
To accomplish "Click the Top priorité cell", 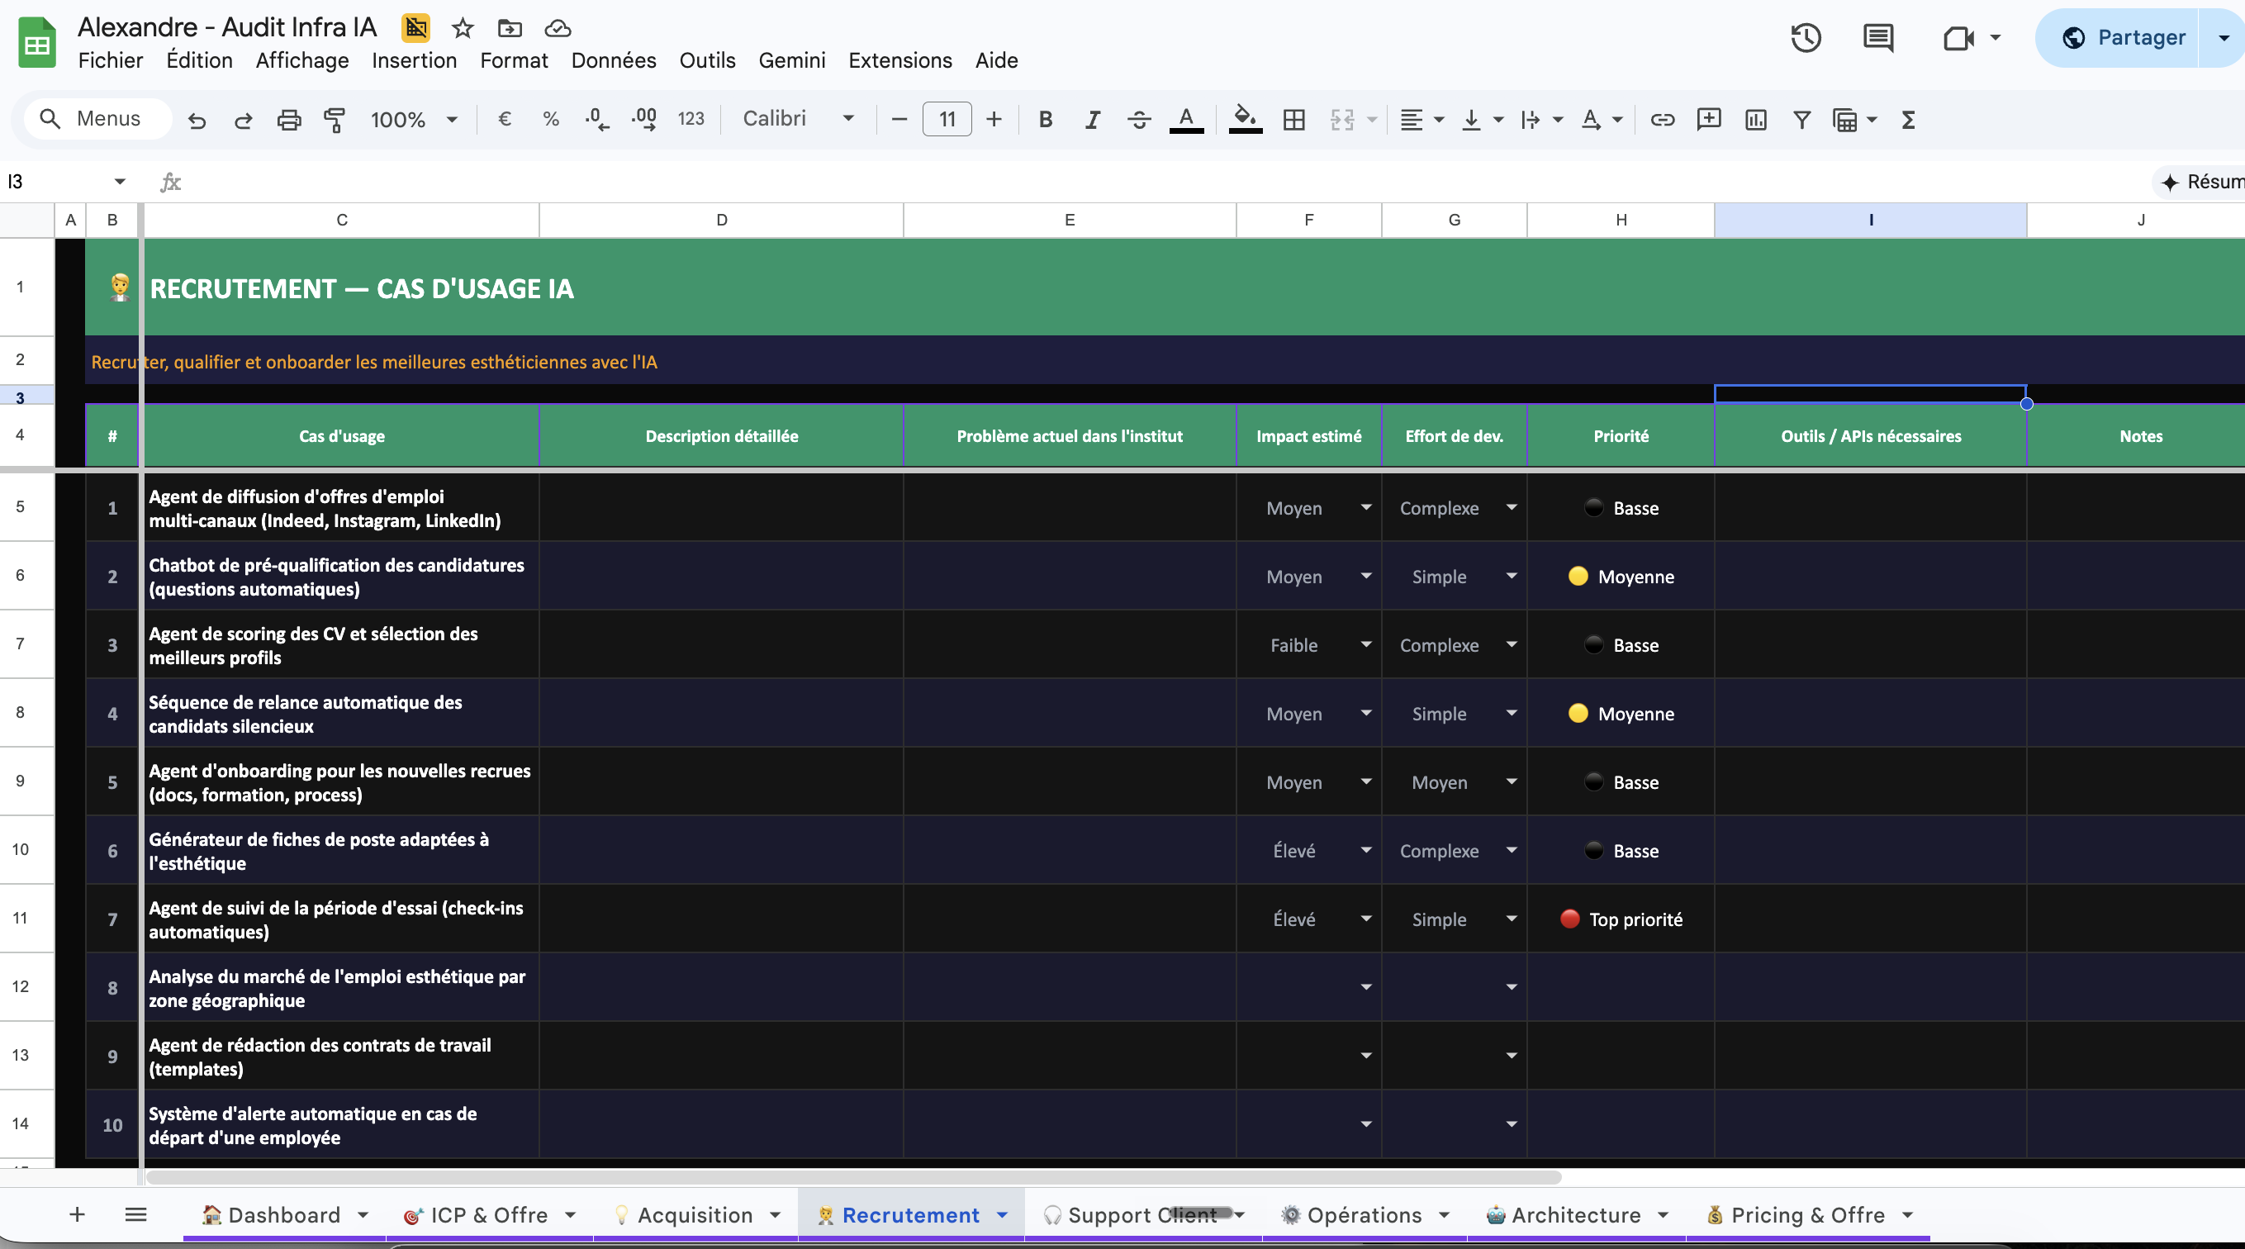I will click(1620, 919).
